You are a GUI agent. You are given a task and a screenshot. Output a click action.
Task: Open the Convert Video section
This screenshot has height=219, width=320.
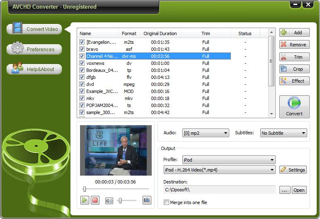34,29
